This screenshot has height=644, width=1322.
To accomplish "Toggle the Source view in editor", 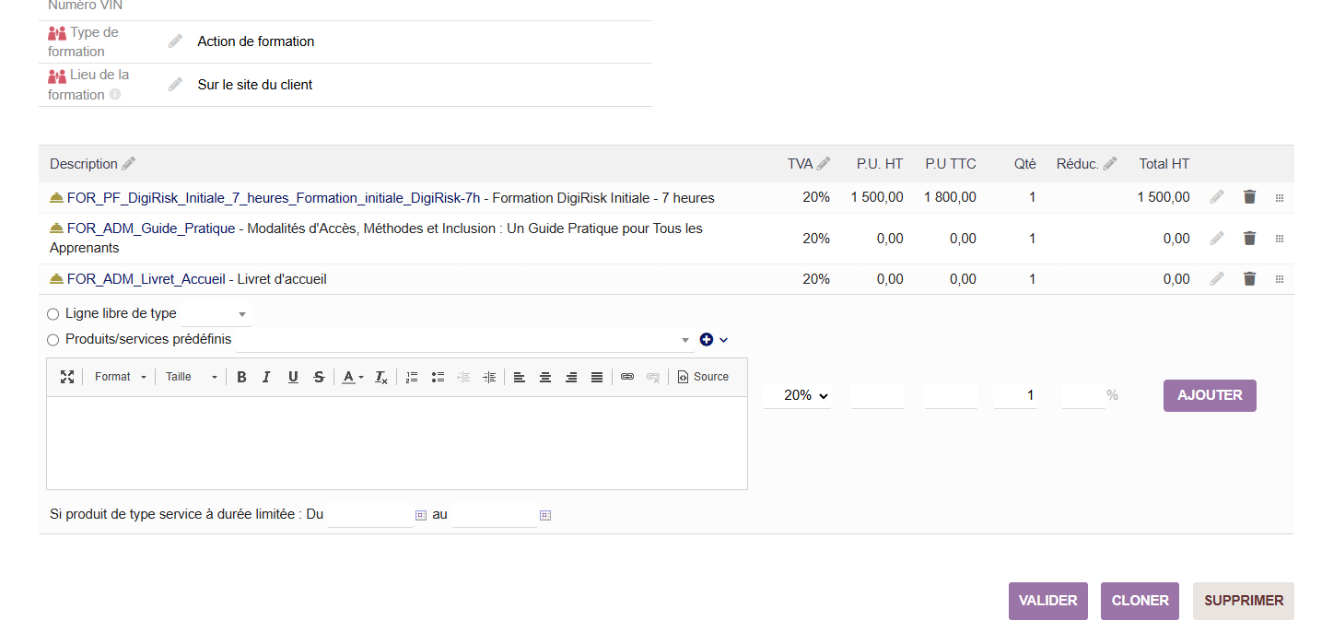I will click(x=703, y=377).
